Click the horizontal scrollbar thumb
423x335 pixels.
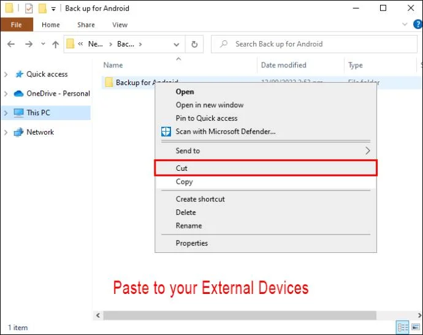(x=240, y=315)
